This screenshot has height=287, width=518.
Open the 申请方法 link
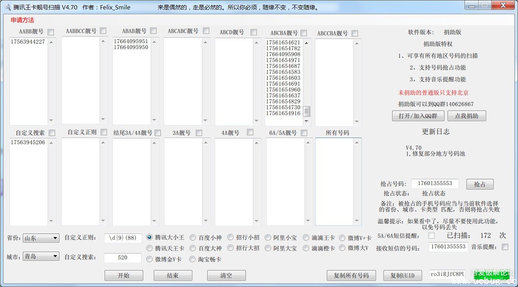point(22,20)
